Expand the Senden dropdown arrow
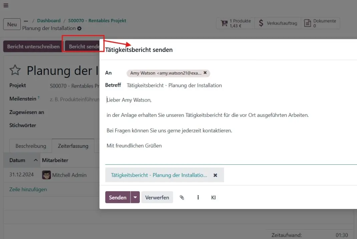Screen dimensions: 357x239 tap(135, 197)
